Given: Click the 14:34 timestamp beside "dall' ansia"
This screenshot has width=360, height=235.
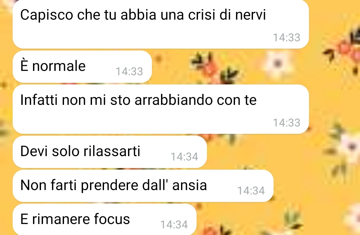Looking at the screenshot, I should pyautogui.click(x=251, y=191).
